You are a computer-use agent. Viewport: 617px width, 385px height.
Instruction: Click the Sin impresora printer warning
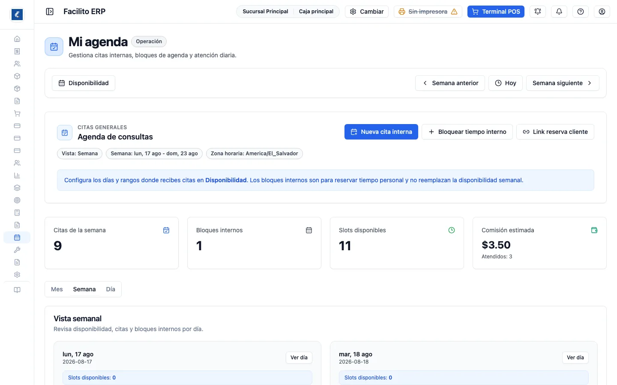pos(428,12)
